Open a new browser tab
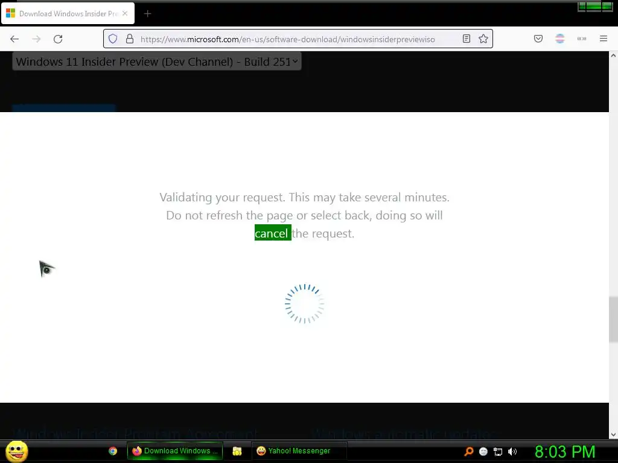The width and height of the screenshot is (618, 463). click(x=147, y=14)
